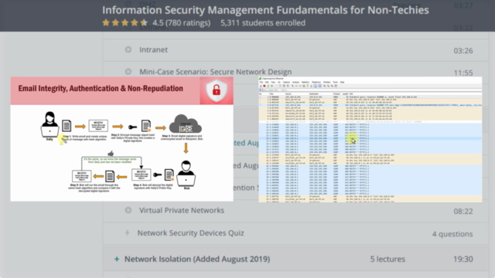Click the cloud internet icon in the slide

coord(186,124)
